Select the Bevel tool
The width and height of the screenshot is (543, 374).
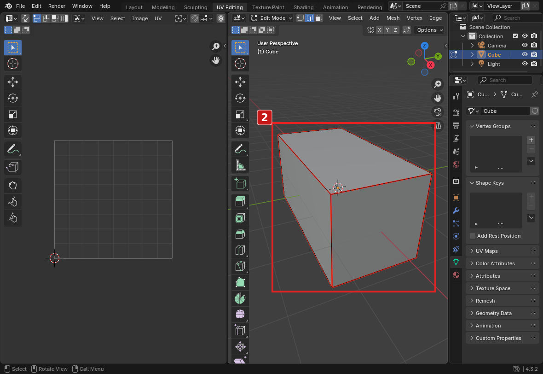(240, 234)
